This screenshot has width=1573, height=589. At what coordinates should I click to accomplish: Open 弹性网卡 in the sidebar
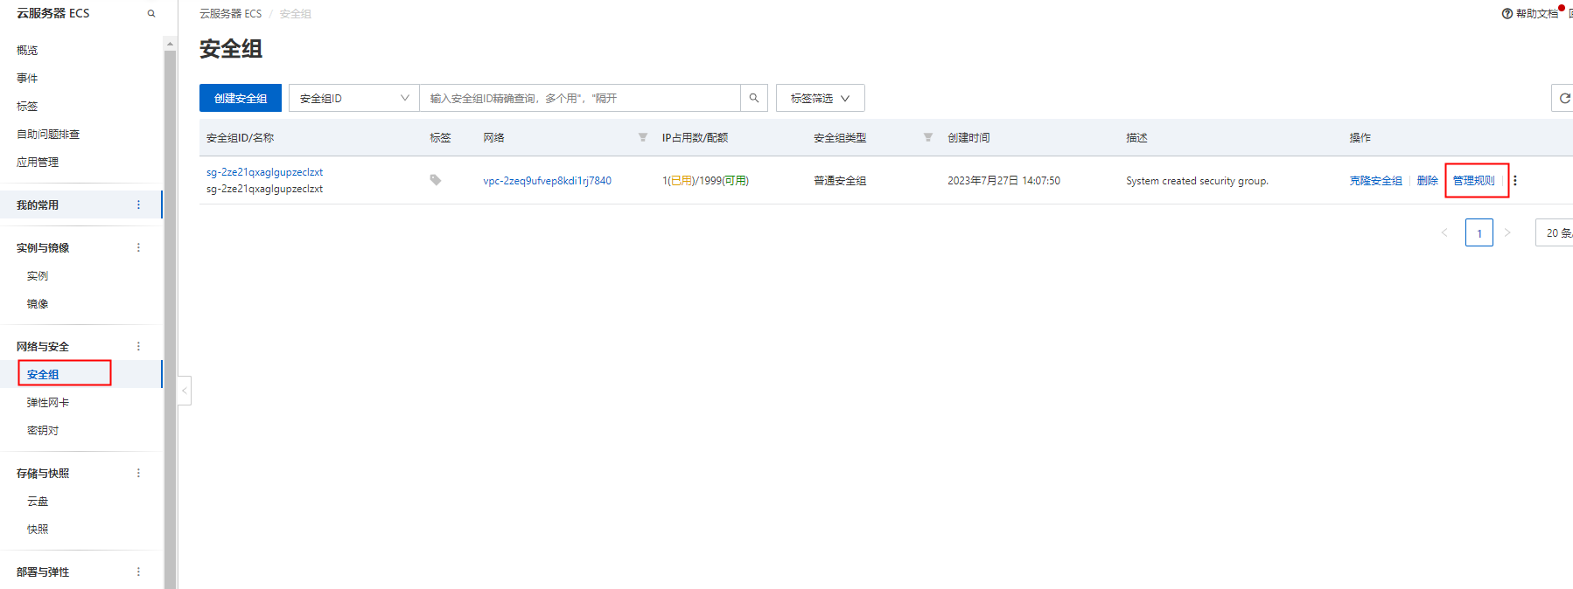tap(48, 403)
